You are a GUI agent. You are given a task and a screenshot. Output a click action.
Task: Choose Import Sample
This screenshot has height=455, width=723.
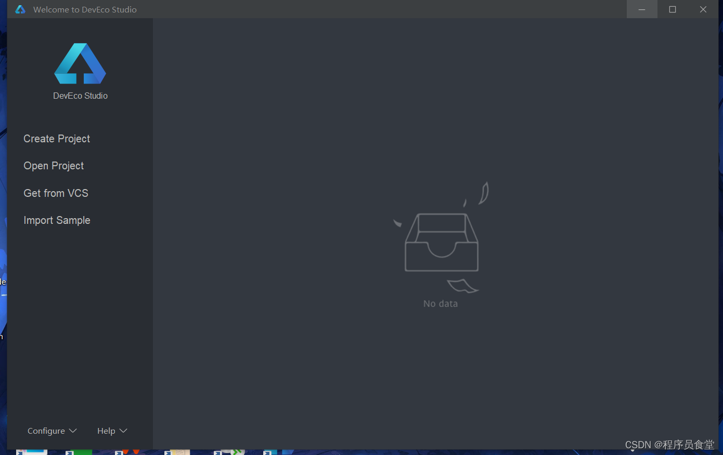point(57,220)
